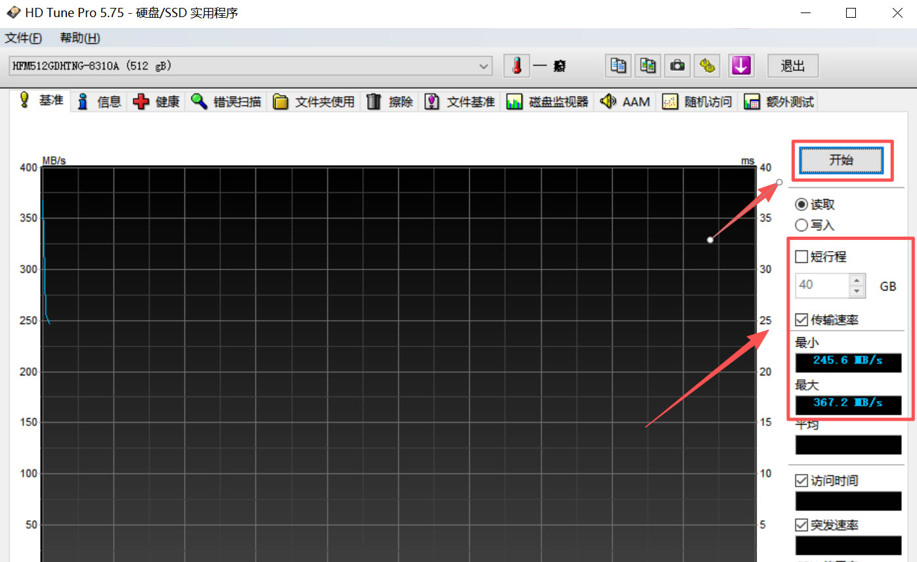This screenshot has width=917, height=562.
Task: Enable the 短行程 short stroke checkbox
Action: (801, 256)
